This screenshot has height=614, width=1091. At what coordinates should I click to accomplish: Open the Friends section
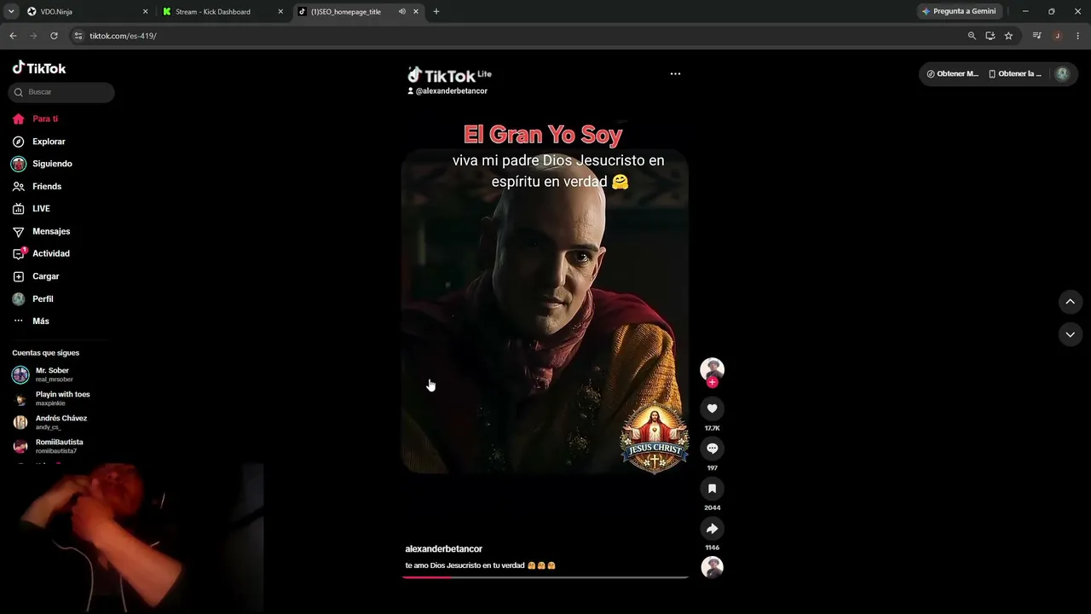pos(38,186)
